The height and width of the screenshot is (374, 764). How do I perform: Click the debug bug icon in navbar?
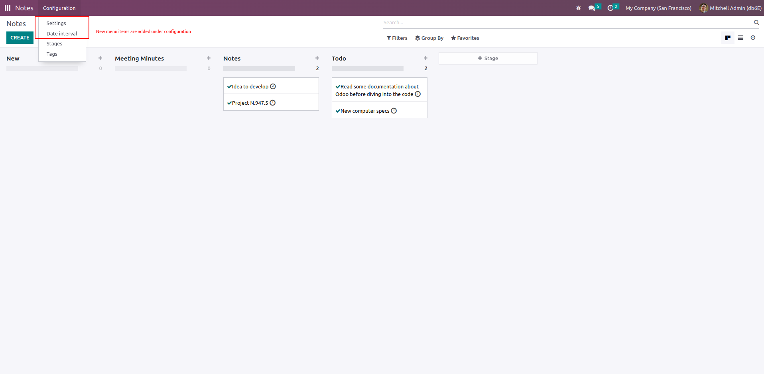coord(579,8)
